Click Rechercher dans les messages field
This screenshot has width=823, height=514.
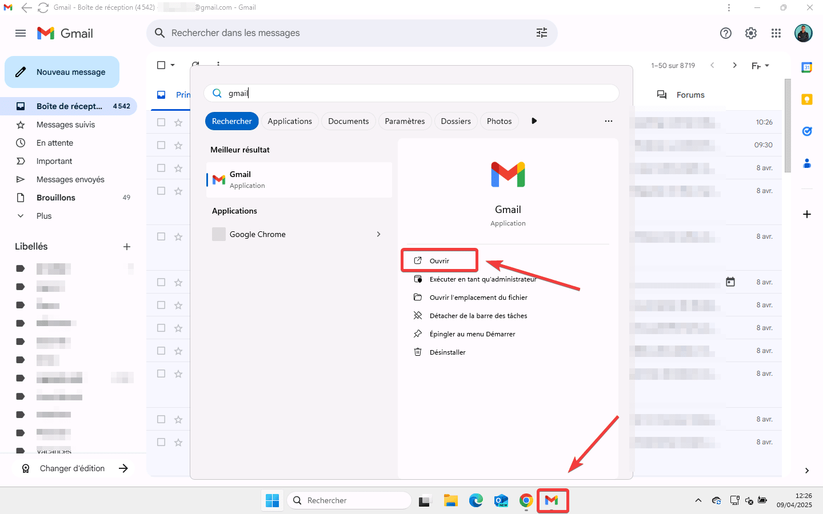pos(352,33)
